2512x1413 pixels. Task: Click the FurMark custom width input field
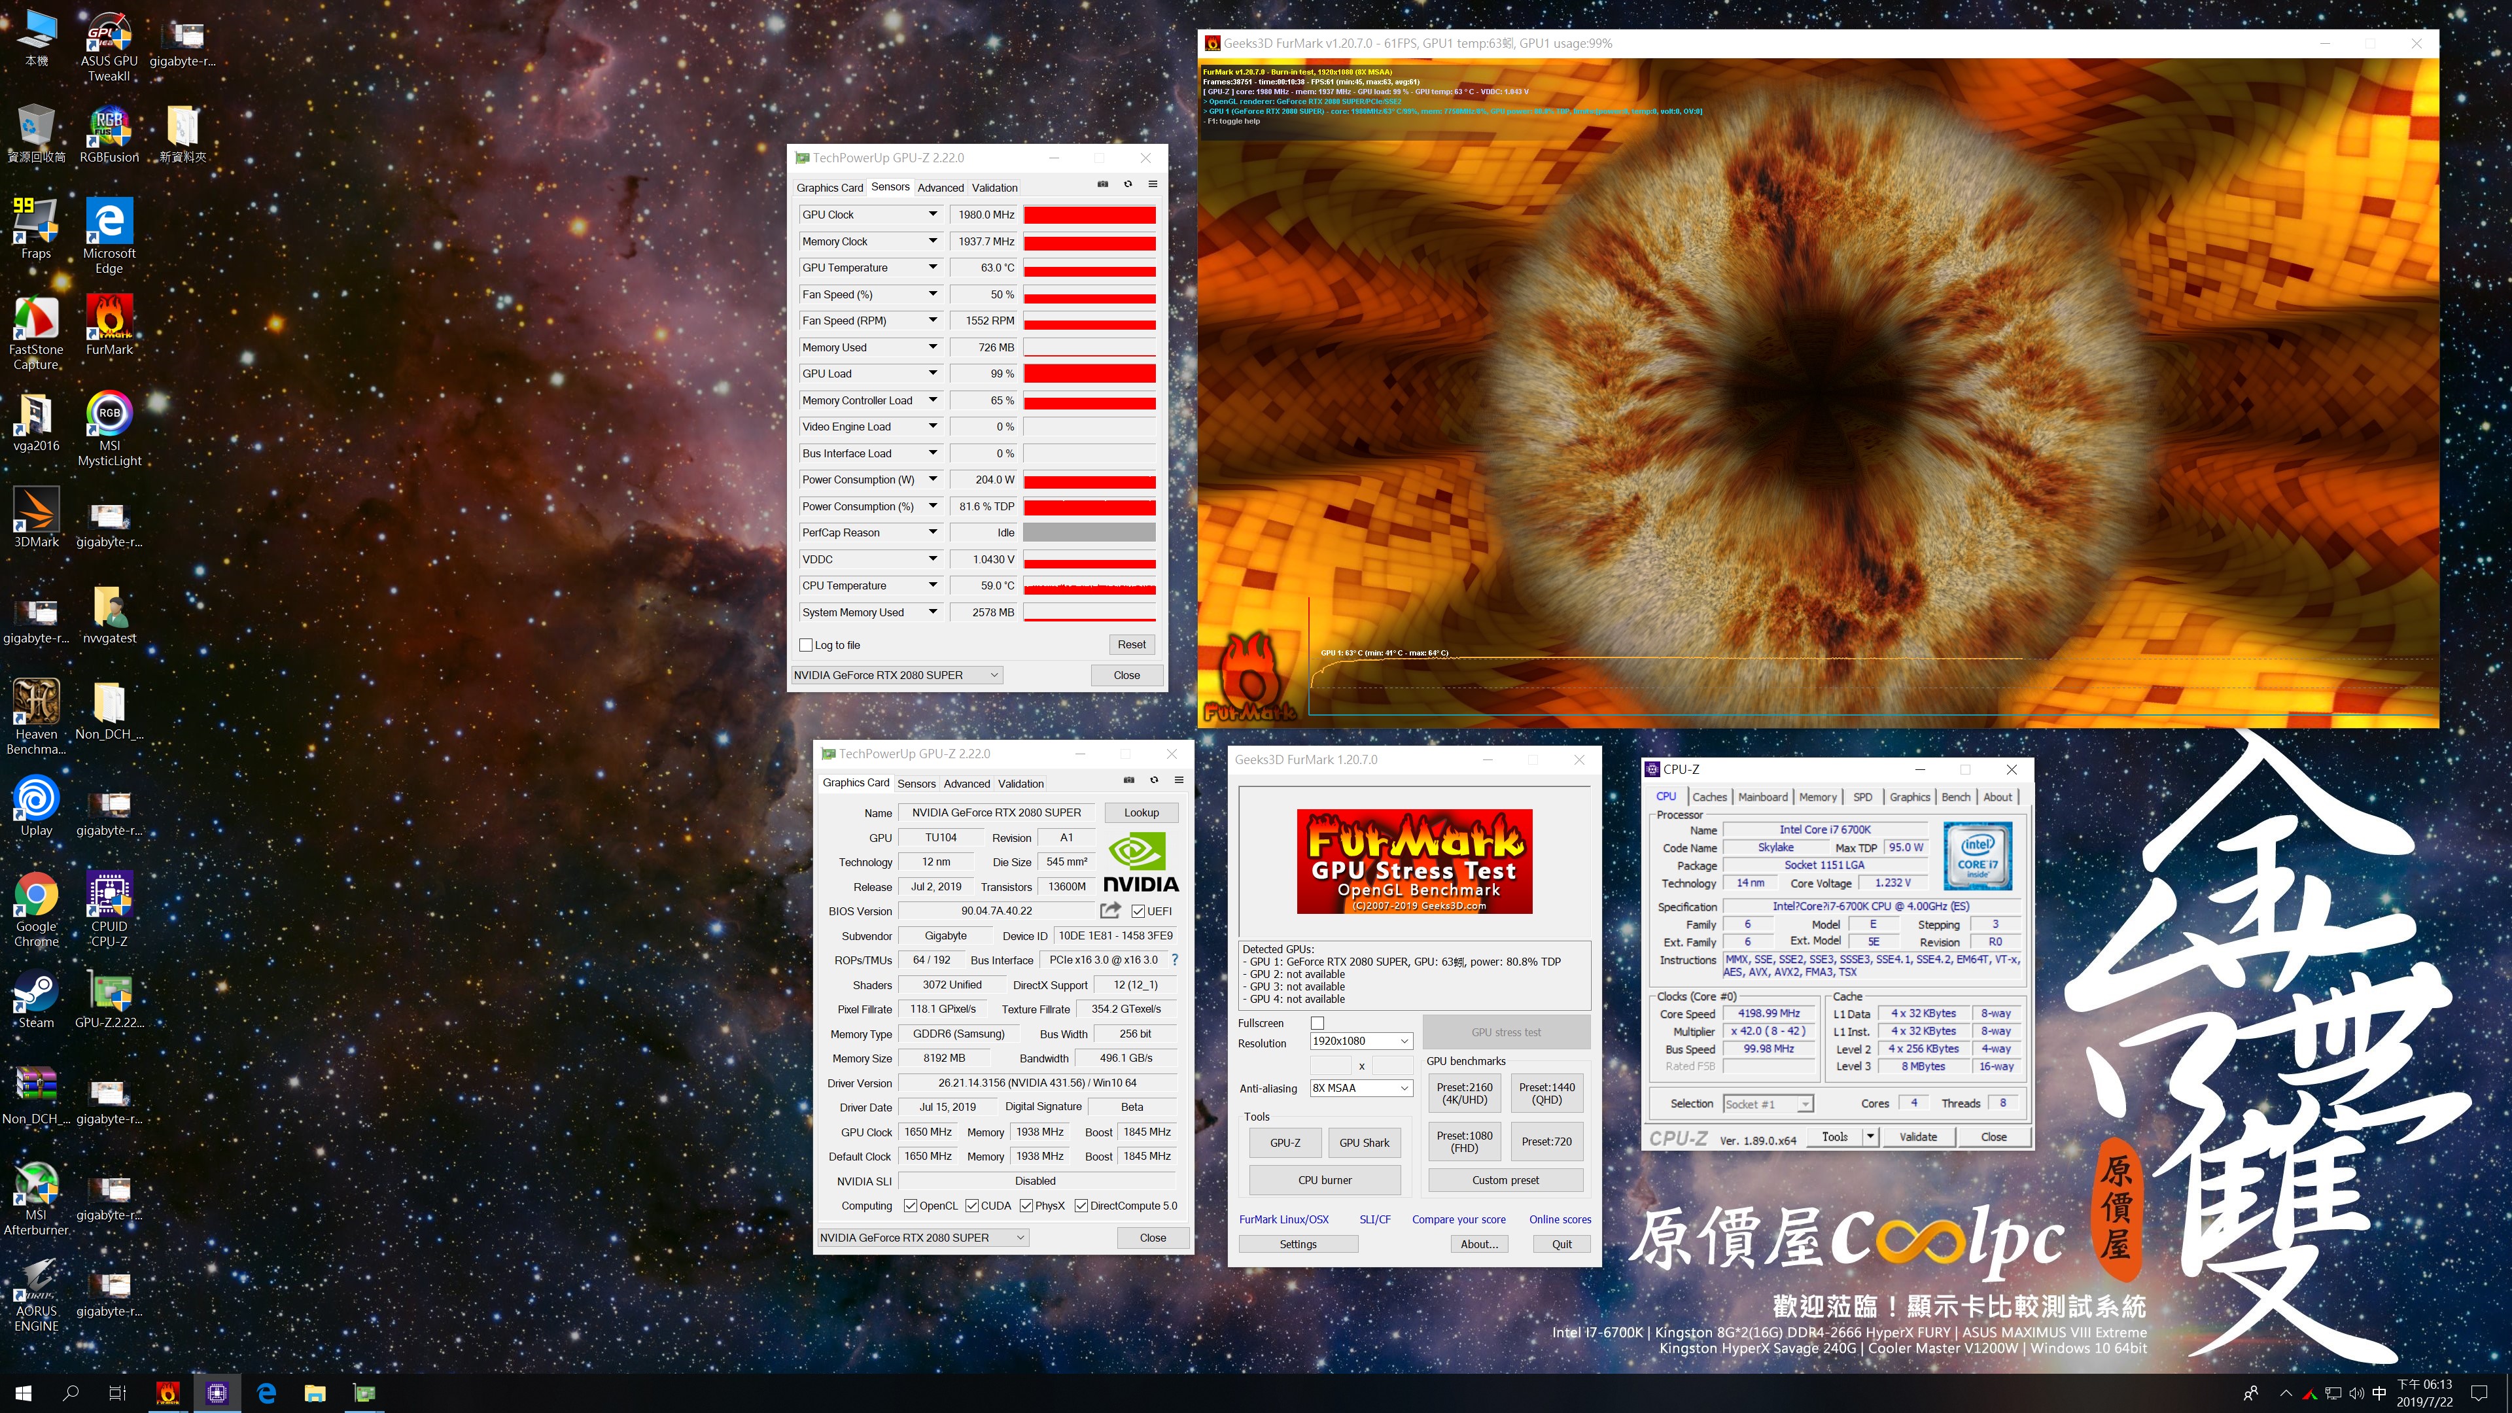pyautogui.click(x=1330, y=1066)
